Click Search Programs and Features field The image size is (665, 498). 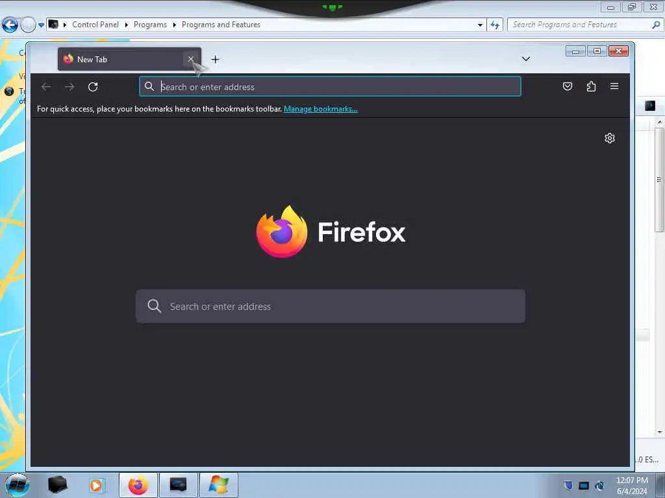585,25
